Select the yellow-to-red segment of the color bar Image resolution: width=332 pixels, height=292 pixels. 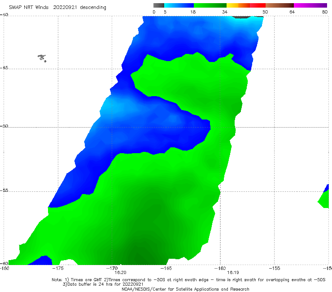coord(246,5)
